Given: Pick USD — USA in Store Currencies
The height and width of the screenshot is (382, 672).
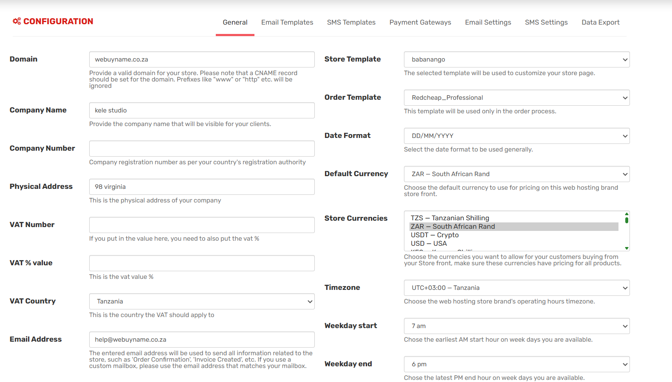Looking at the screenshot, I should click(514, 244).
